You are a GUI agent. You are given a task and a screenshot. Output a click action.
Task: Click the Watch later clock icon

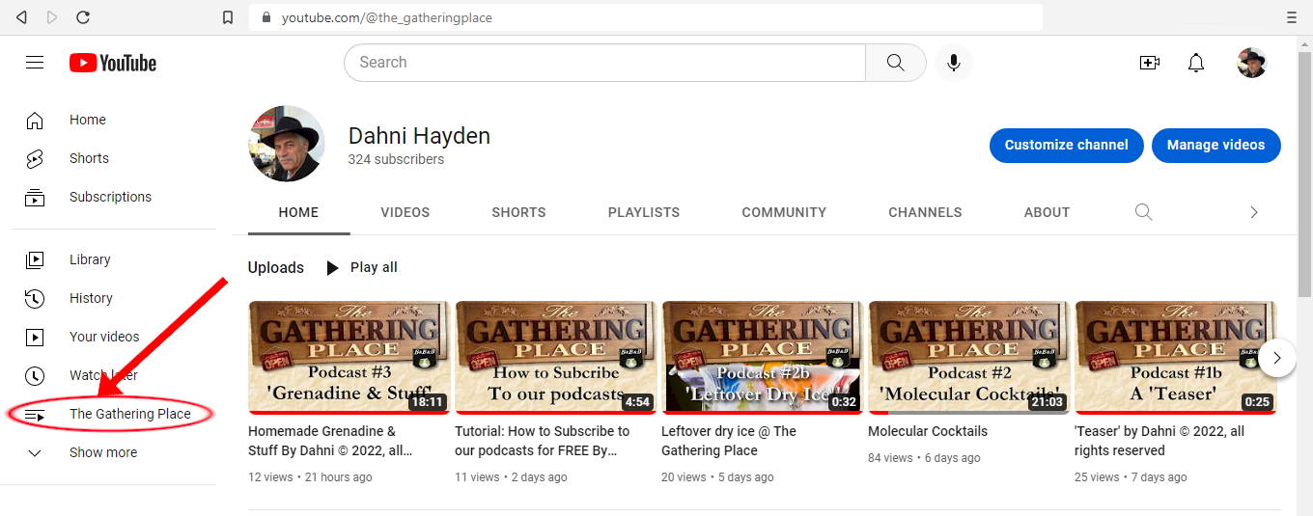(x=35, y=375)
